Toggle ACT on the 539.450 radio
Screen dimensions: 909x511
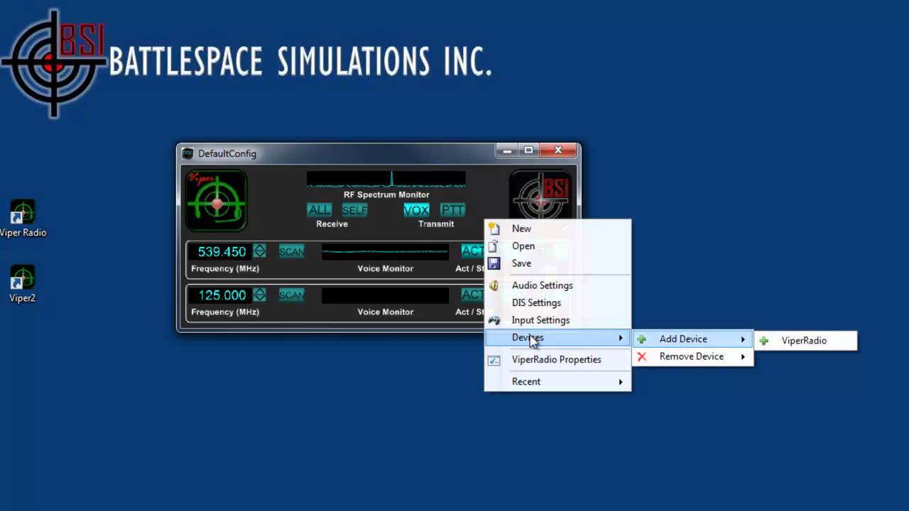[473, 251]
